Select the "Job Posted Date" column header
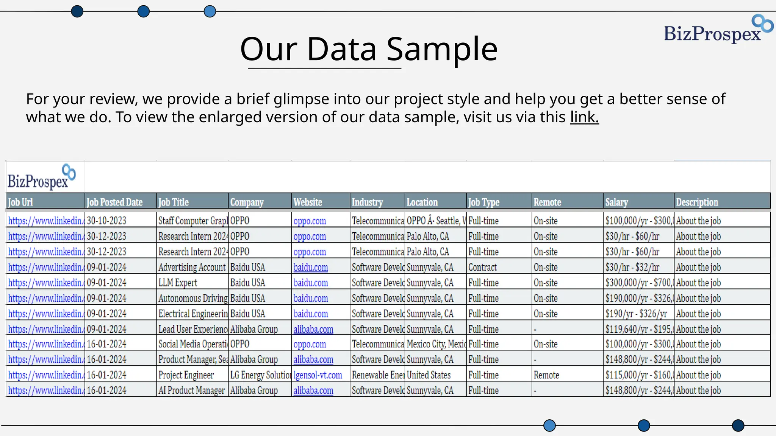 tap(120, 202)
